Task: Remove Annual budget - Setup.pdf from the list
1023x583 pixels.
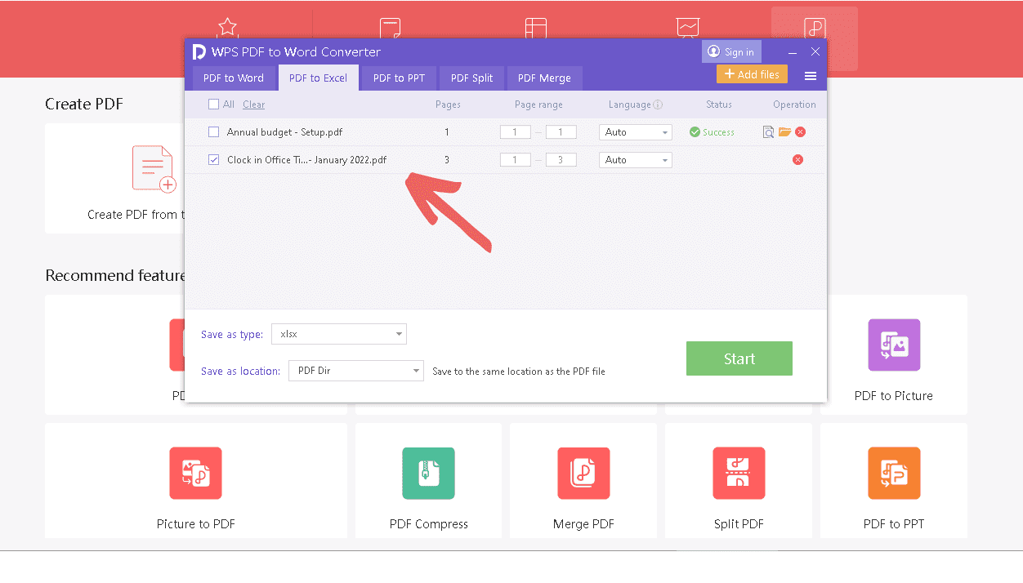Action: tap(801, 132)
